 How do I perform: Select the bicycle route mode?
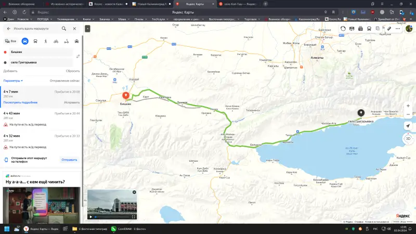pyautogui.click(x=56, y=41)
